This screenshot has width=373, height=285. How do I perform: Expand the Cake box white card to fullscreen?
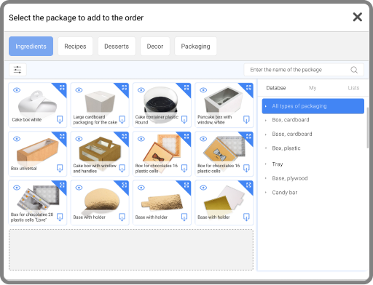coord(62,87)
